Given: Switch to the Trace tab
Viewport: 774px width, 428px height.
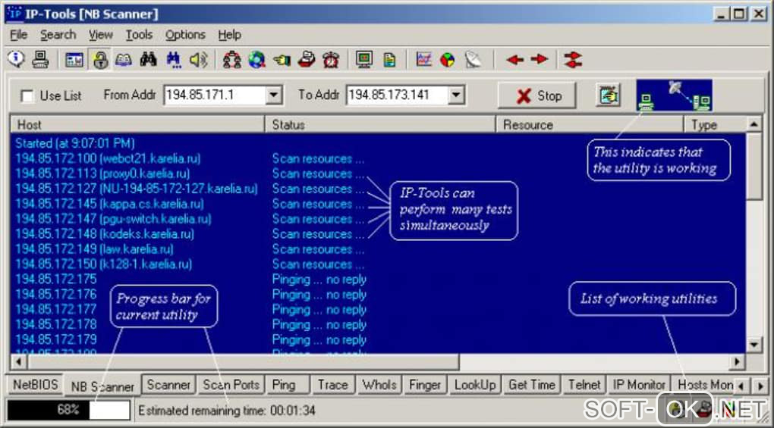Looking at the screenshot, I should [x=332, y=385].
